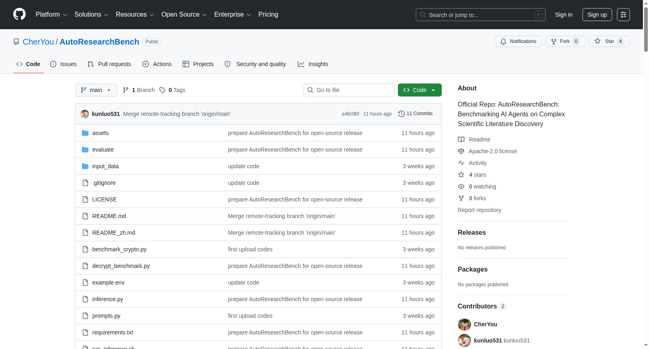Click the CherYou contributor avatar
Screen dimensions: 649x349
click(x=464, y=324)
